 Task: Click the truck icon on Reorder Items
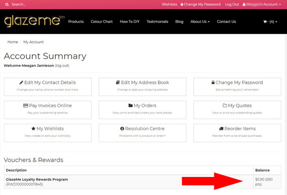(221, 129)
